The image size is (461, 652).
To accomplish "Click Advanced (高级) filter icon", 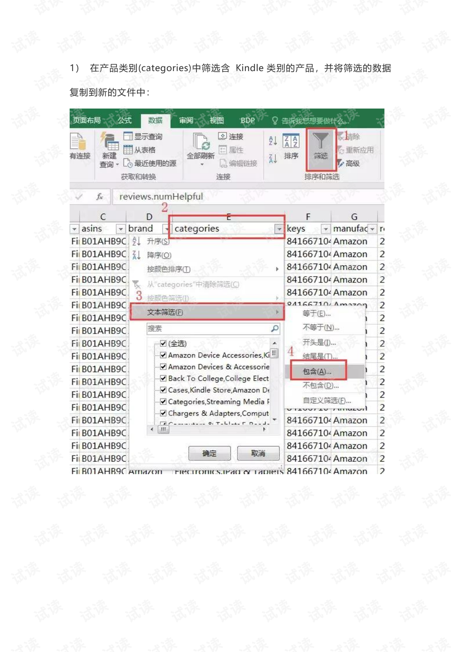I will [340, 163].
